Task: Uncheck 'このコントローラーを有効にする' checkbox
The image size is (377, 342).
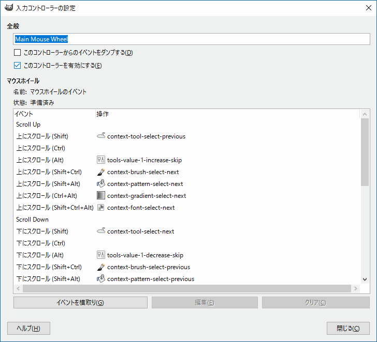Action: [17, 65]
